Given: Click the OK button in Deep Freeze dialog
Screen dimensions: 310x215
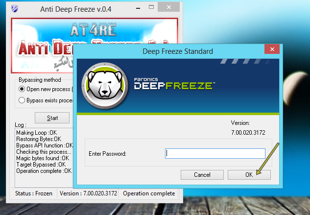Looking at the screenshot, I should click(x=249, y=175).
